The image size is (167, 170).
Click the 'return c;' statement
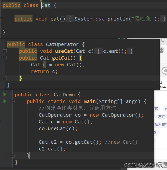tap(44, 72)
